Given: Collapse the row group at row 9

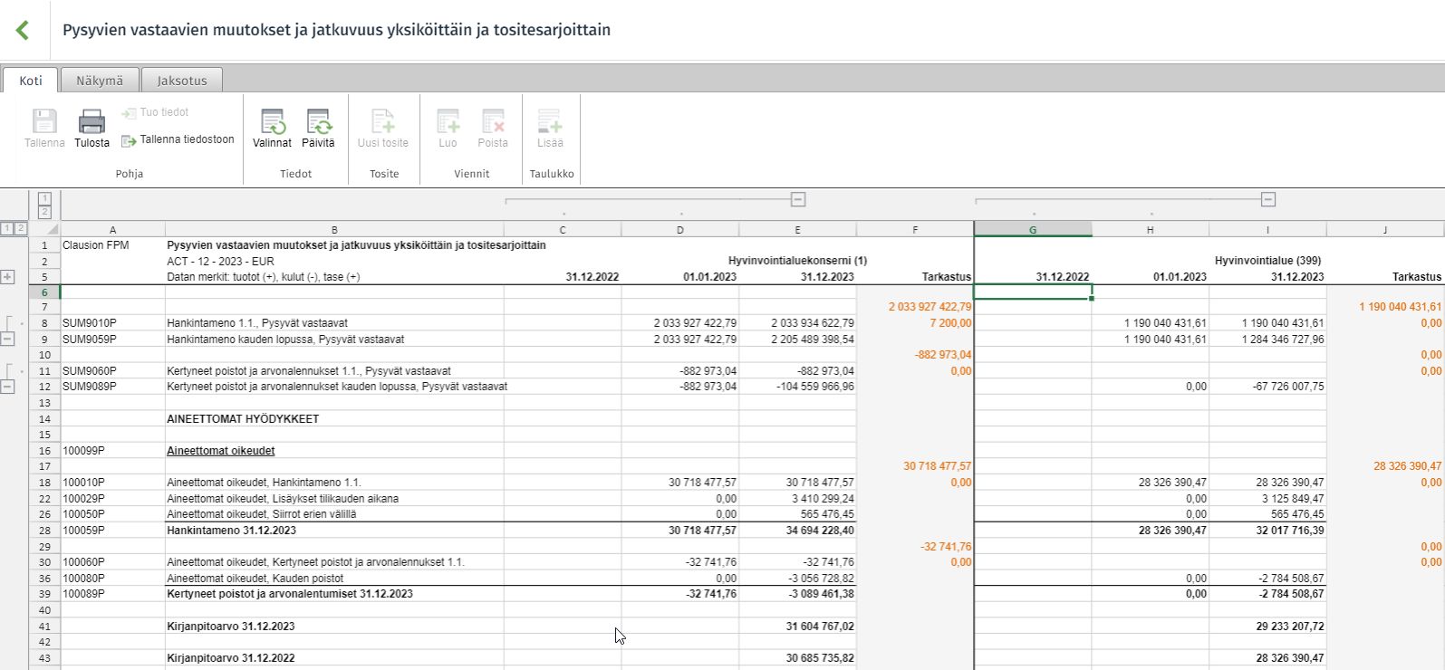Looking at the screenshot, I should [x=7, y=339].
